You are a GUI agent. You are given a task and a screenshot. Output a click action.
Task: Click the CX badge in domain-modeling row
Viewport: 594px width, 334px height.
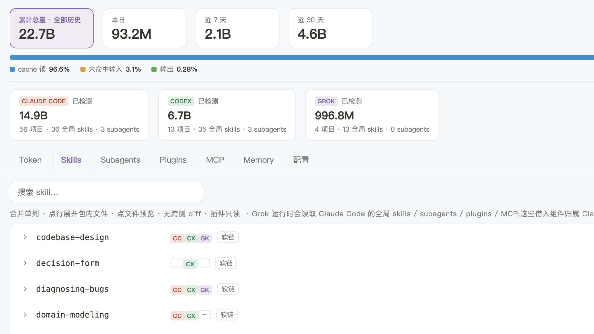point(191,316)
